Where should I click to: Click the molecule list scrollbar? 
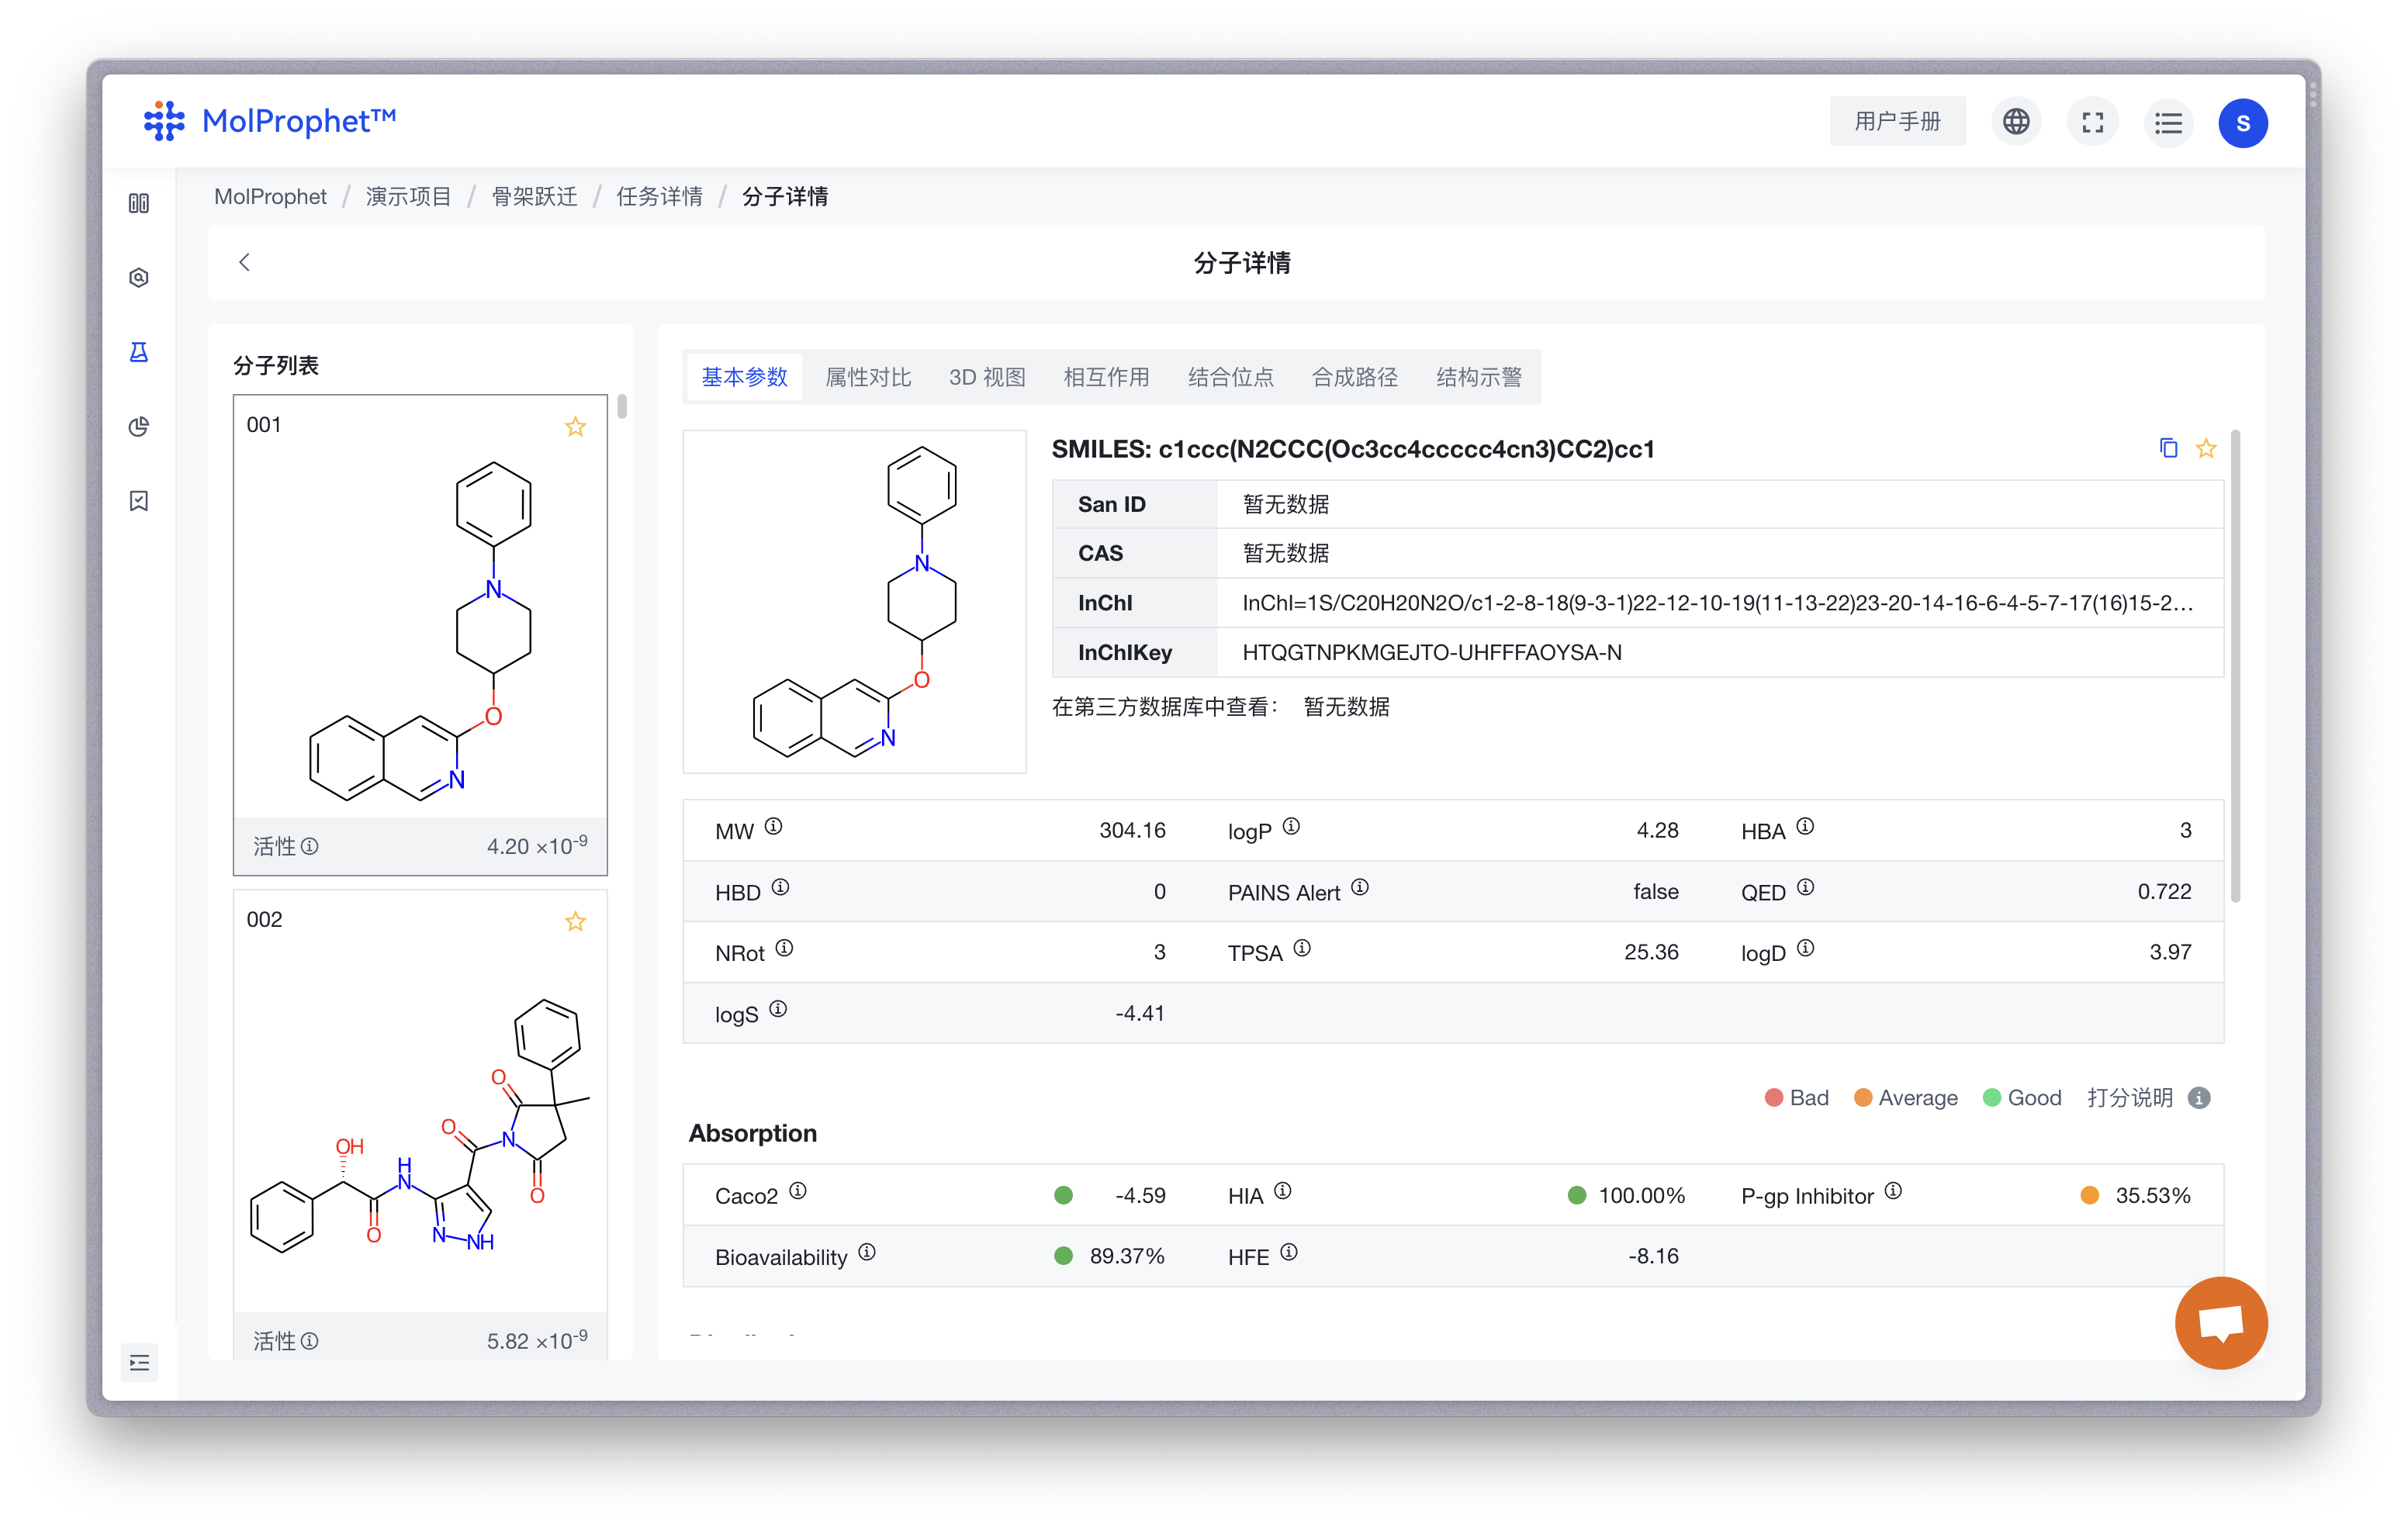coord(622,406)
